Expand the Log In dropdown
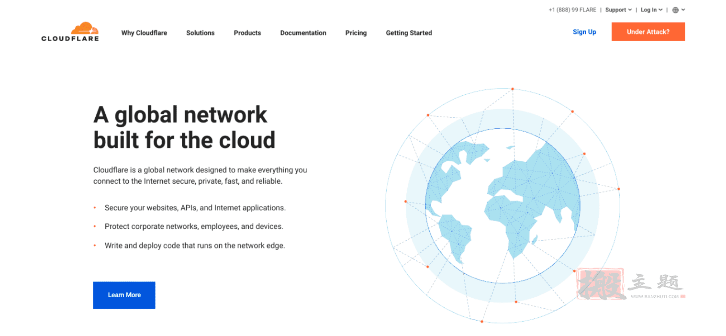 [651, 10]
